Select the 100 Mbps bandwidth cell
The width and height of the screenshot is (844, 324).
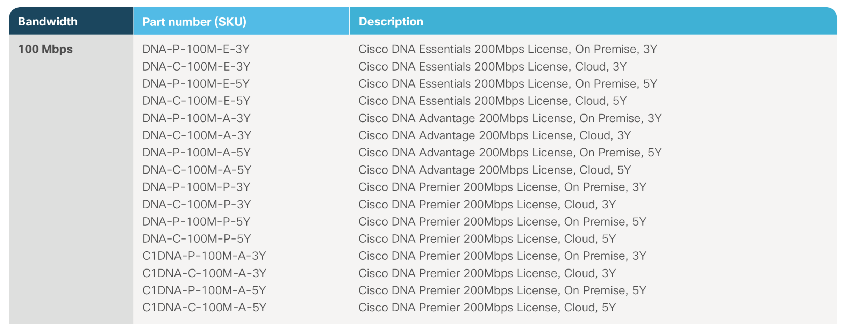tap(45, 49)
